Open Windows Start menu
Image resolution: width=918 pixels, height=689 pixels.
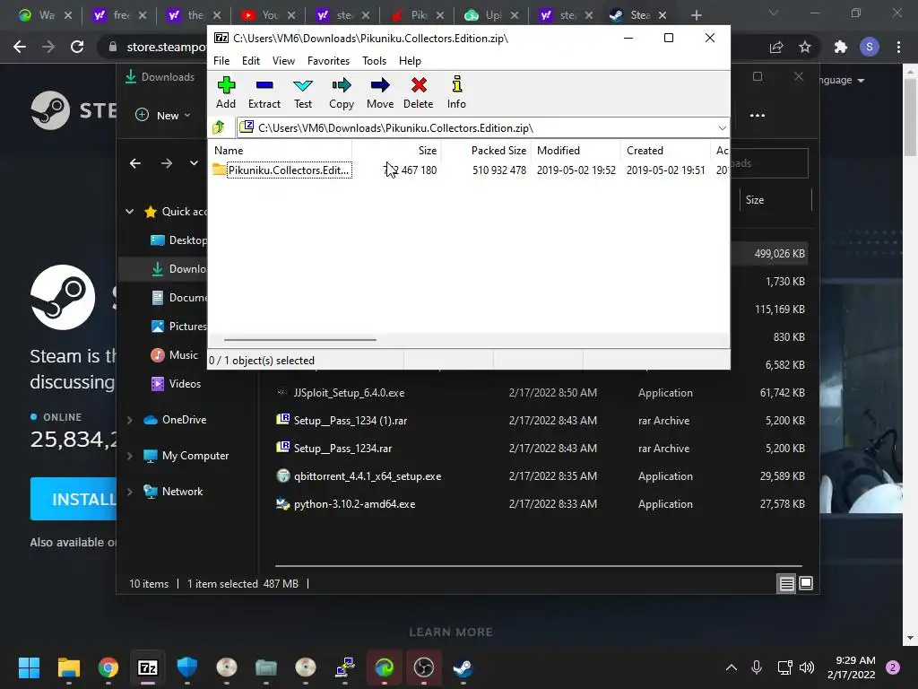tap(29, 667)
